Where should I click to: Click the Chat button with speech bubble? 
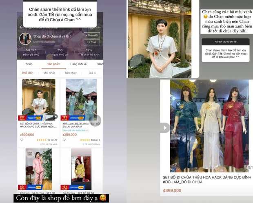(91, 42)
